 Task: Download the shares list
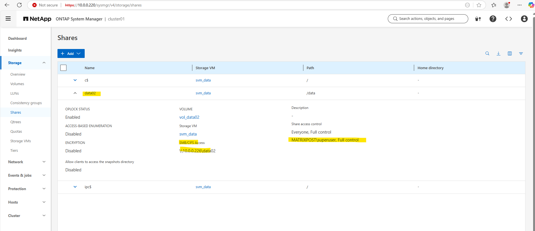coord(499,53)
